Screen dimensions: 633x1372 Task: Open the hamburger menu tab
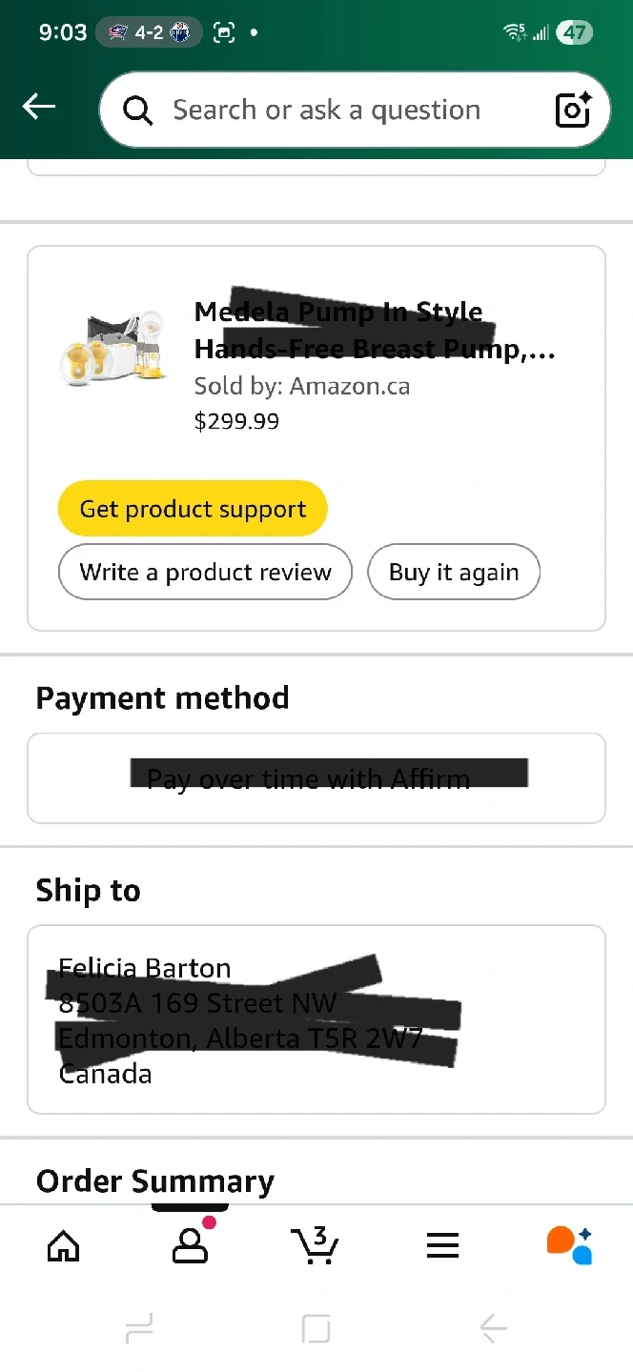[442, 1245]
